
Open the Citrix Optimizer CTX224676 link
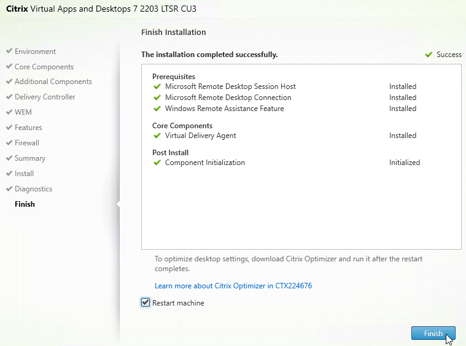(233, 286)
